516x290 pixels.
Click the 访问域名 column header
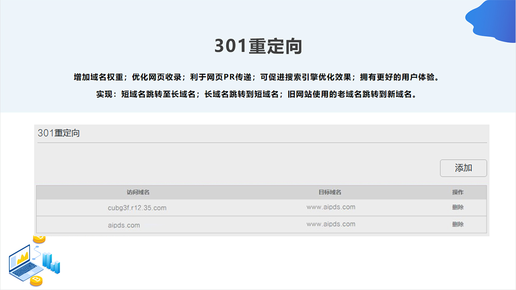[x=138, y=192]
